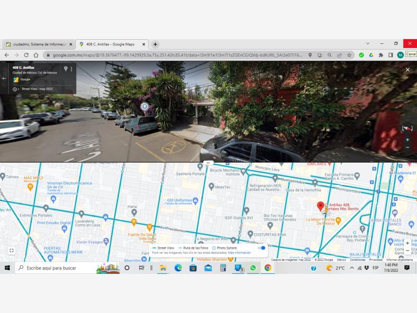
Task: Share this page via address bar icon
Action: 339,55
